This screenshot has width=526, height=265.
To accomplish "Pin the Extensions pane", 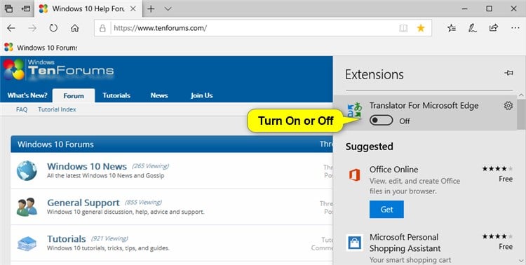I will click(508, 73).
